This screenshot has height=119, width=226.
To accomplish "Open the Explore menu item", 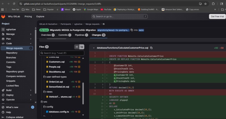I will point(40,17).
